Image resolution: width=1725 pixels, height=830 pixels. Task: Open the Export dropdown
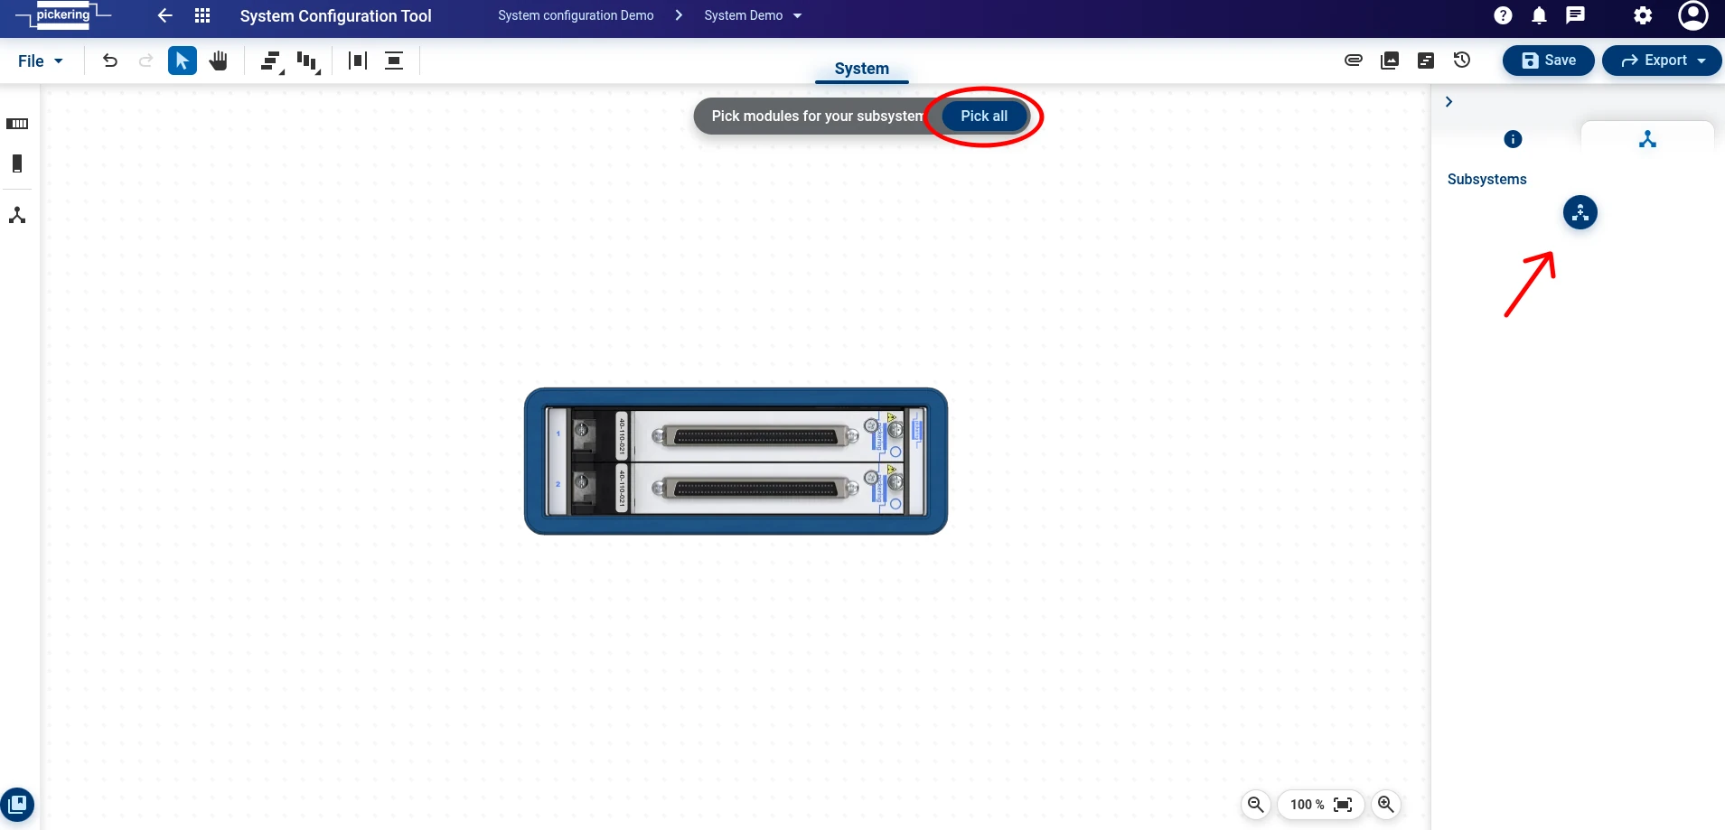1662,61
